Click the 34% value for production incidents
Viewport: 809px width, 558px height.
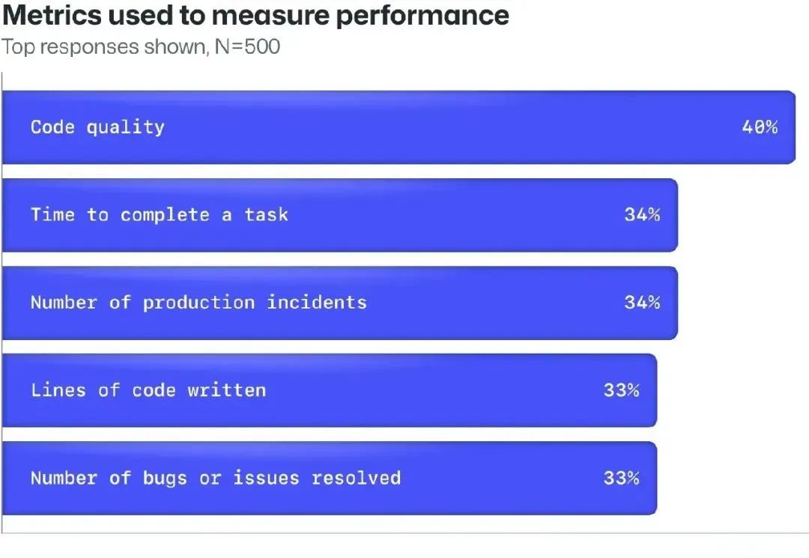click(642, 303)
